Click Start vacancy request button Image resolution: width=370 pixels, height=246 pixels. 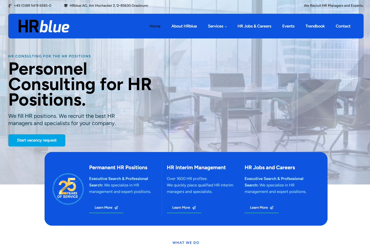37,140
